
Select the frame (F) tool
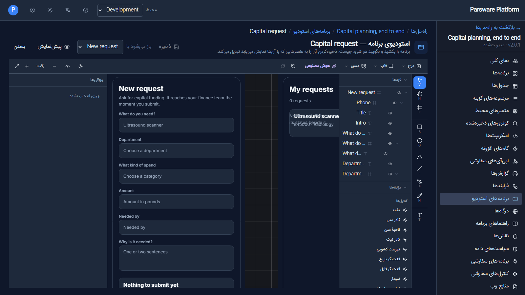coord(419,109)
